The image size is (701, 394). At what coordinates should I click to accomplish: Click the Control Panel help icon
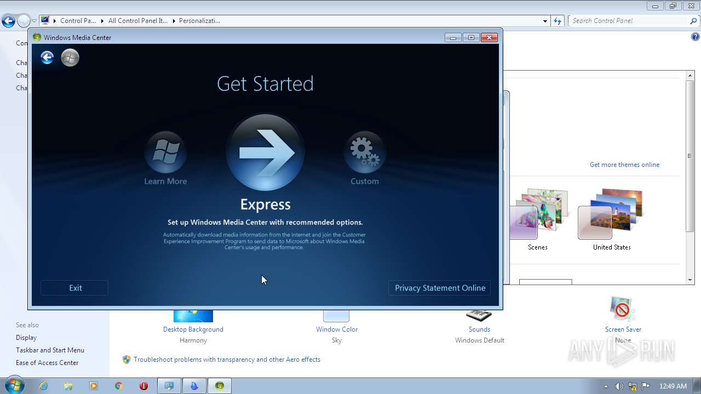click(696, 37)
